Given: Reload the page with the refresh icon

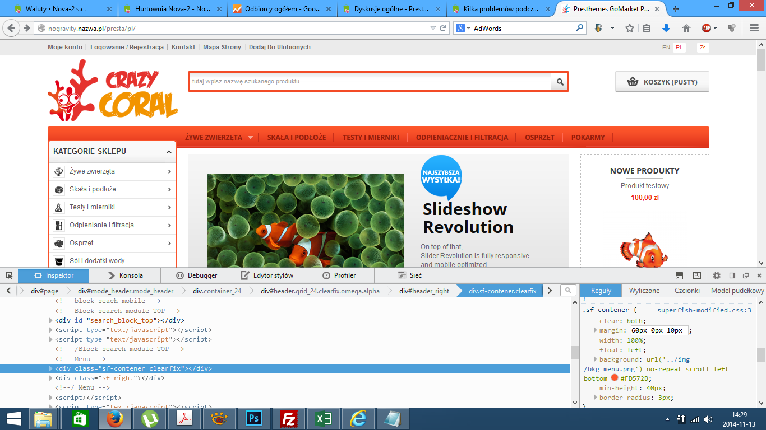Looking at the screenshot, I should tap(443, 28).
